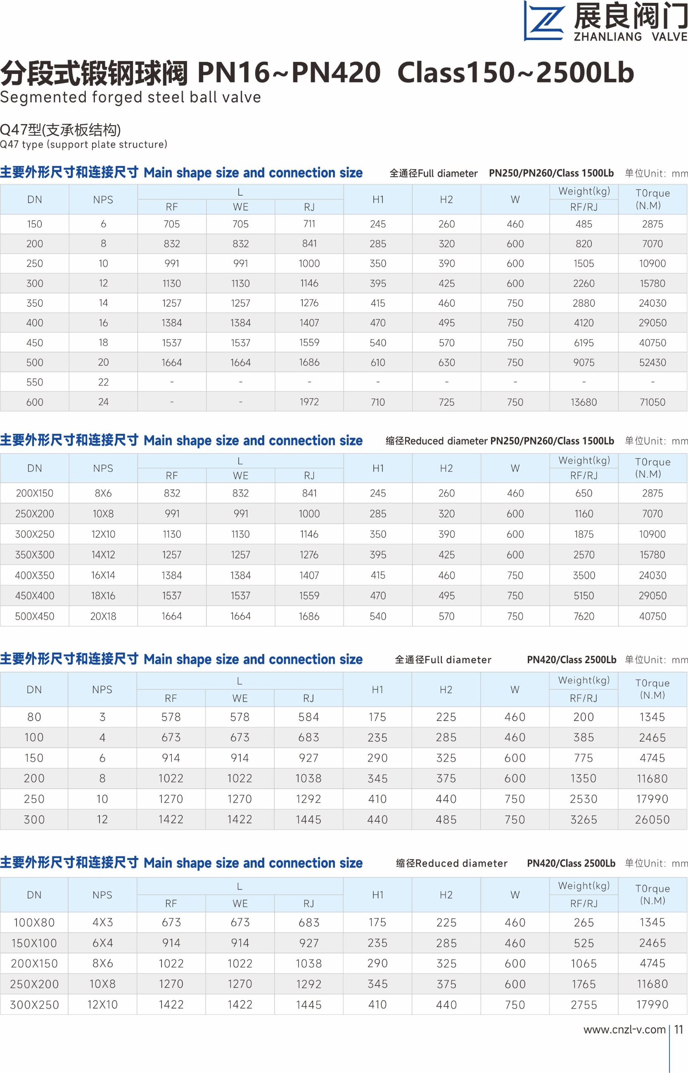688x1073 pixels.
Task: Click the DN cell 500X450
Action: pos(34,617)
